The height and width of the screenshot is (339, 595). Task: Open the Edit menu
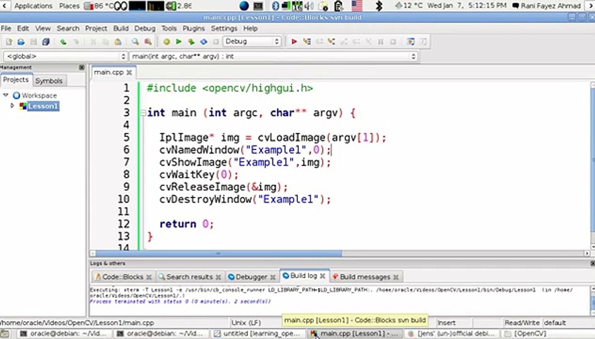tap(23, 28)
